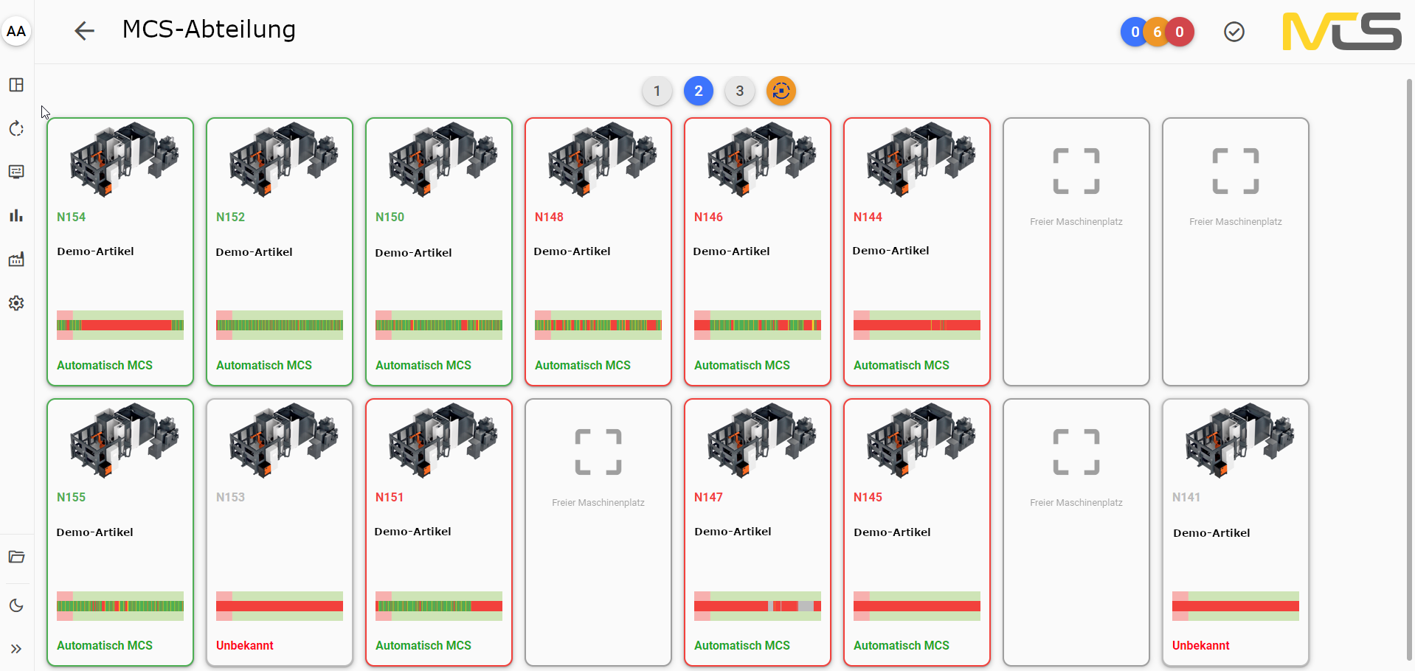Open the monitor list icon in sidebar
Image resolution: width=1415 pixels, height=671 pixels.
point(16,172)
